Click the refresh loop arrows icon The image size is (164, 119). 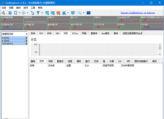16,13
